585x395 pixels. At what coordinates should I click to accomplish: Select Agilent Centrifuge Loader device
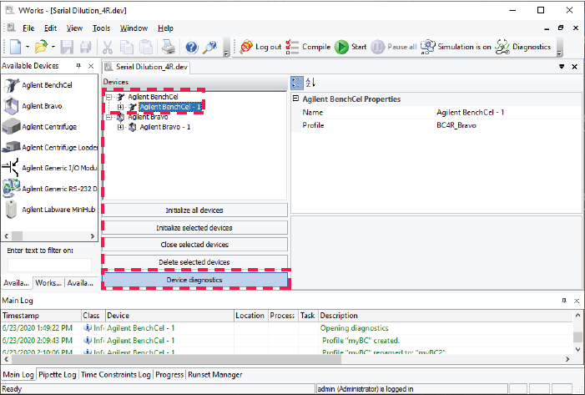pos(49,148)
